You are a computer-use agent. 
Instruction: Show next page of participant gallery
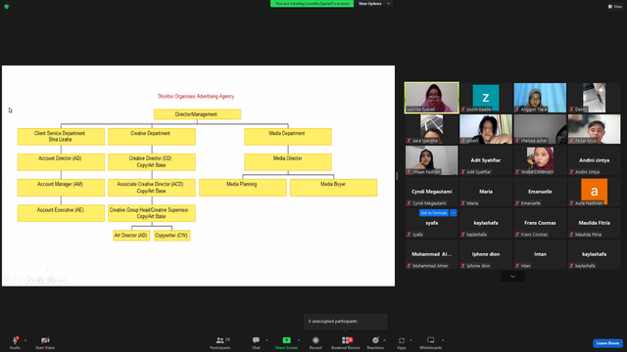pos(512,276)
